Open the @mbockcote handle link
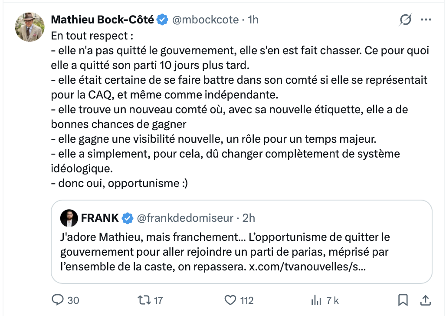This screenshot has width=446, height=316. tap(205, 20)
